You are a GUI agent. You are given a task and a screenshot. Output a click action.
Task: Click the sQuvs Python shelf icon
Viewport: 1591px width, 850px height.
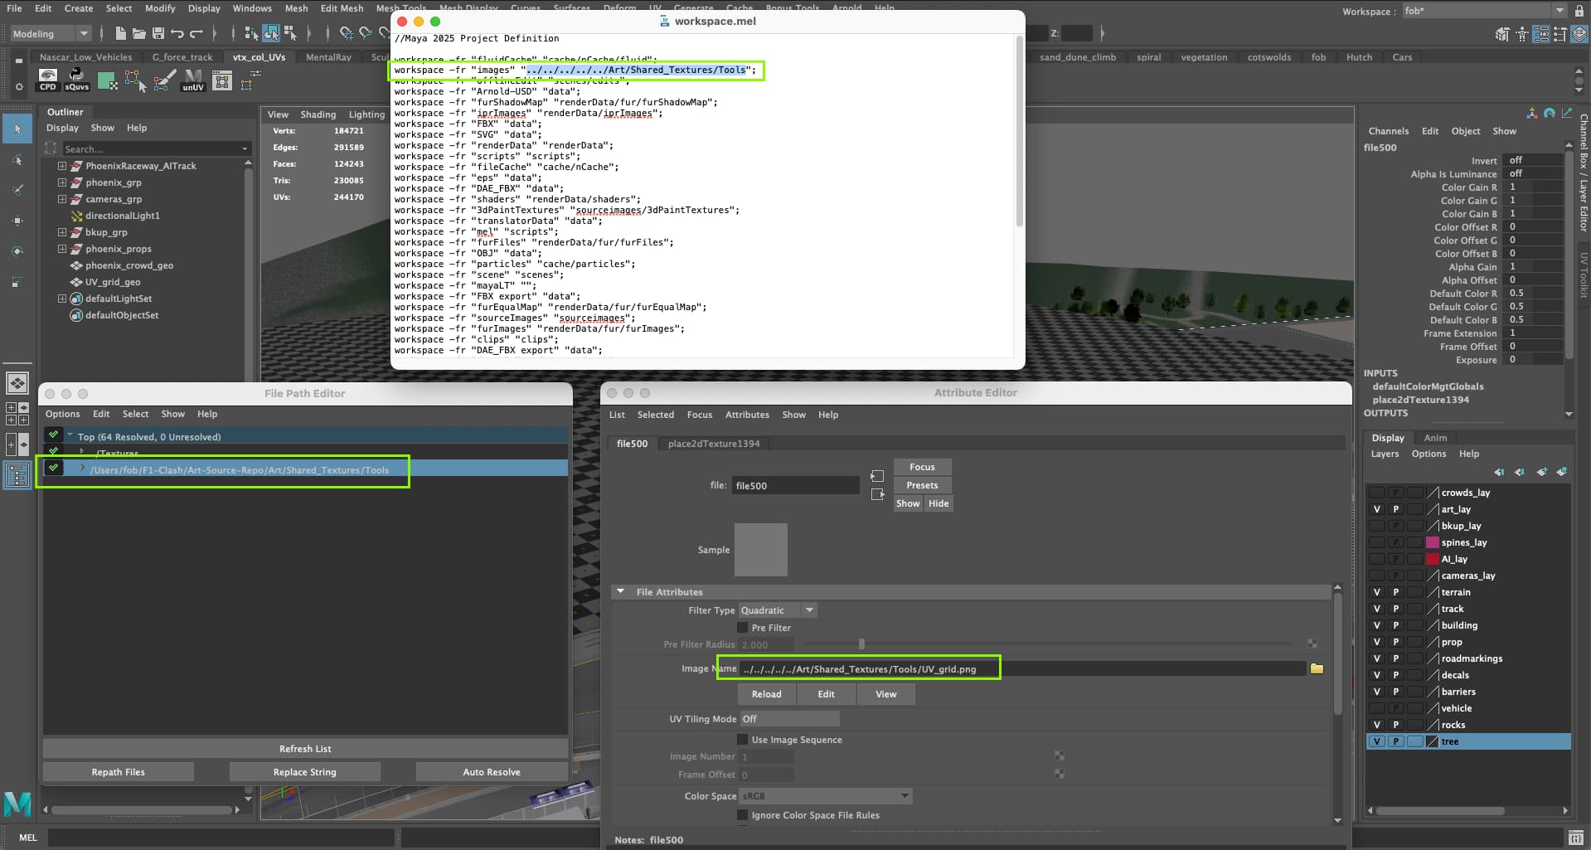(76, 80)
